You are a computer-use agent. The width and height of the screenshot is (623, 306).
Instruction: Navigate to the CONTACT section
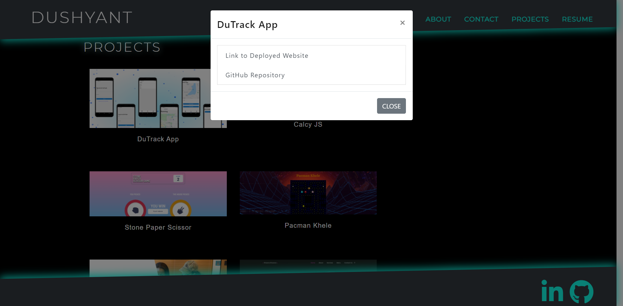(x=481, y=19)
